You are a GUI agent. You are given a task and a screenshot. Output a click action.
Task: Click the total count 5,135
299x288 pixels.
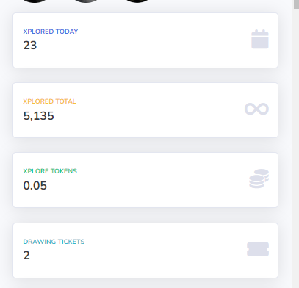(x=38, y=115)
